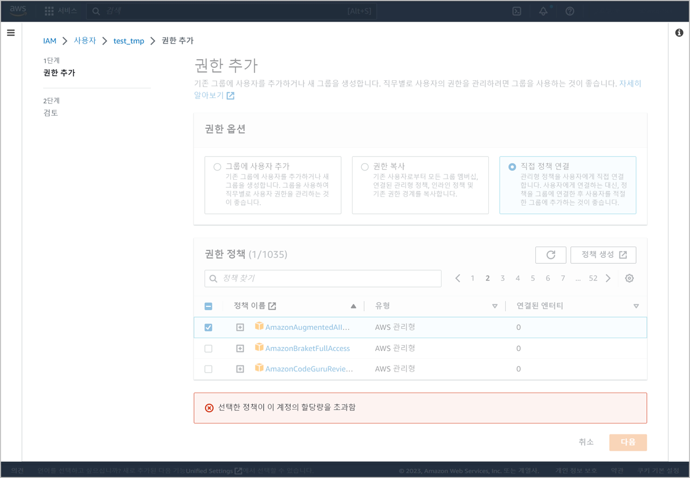This screenshot has height=478, width=690.
Task: Click the error icon in quota alert
Action: (x=209, y=408)
